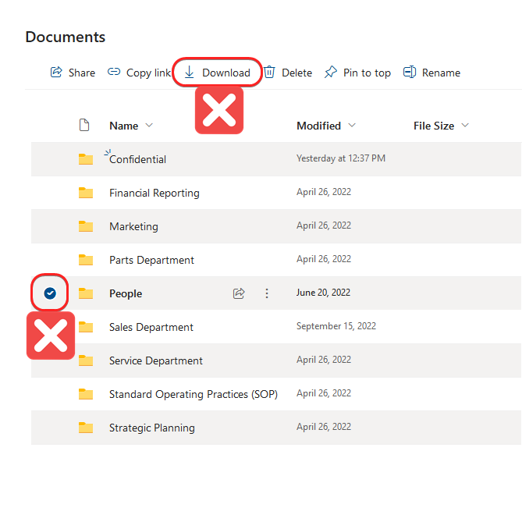
Task: Open the File Size column dropdown
Action: [465, 126]
